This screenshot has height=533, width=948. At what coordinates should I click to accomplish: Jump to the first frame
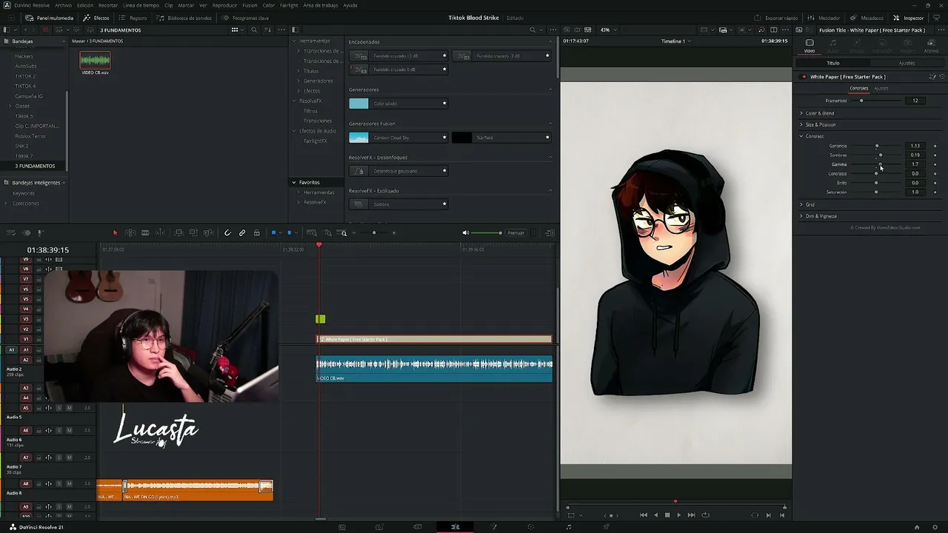(x=644, y=515)
